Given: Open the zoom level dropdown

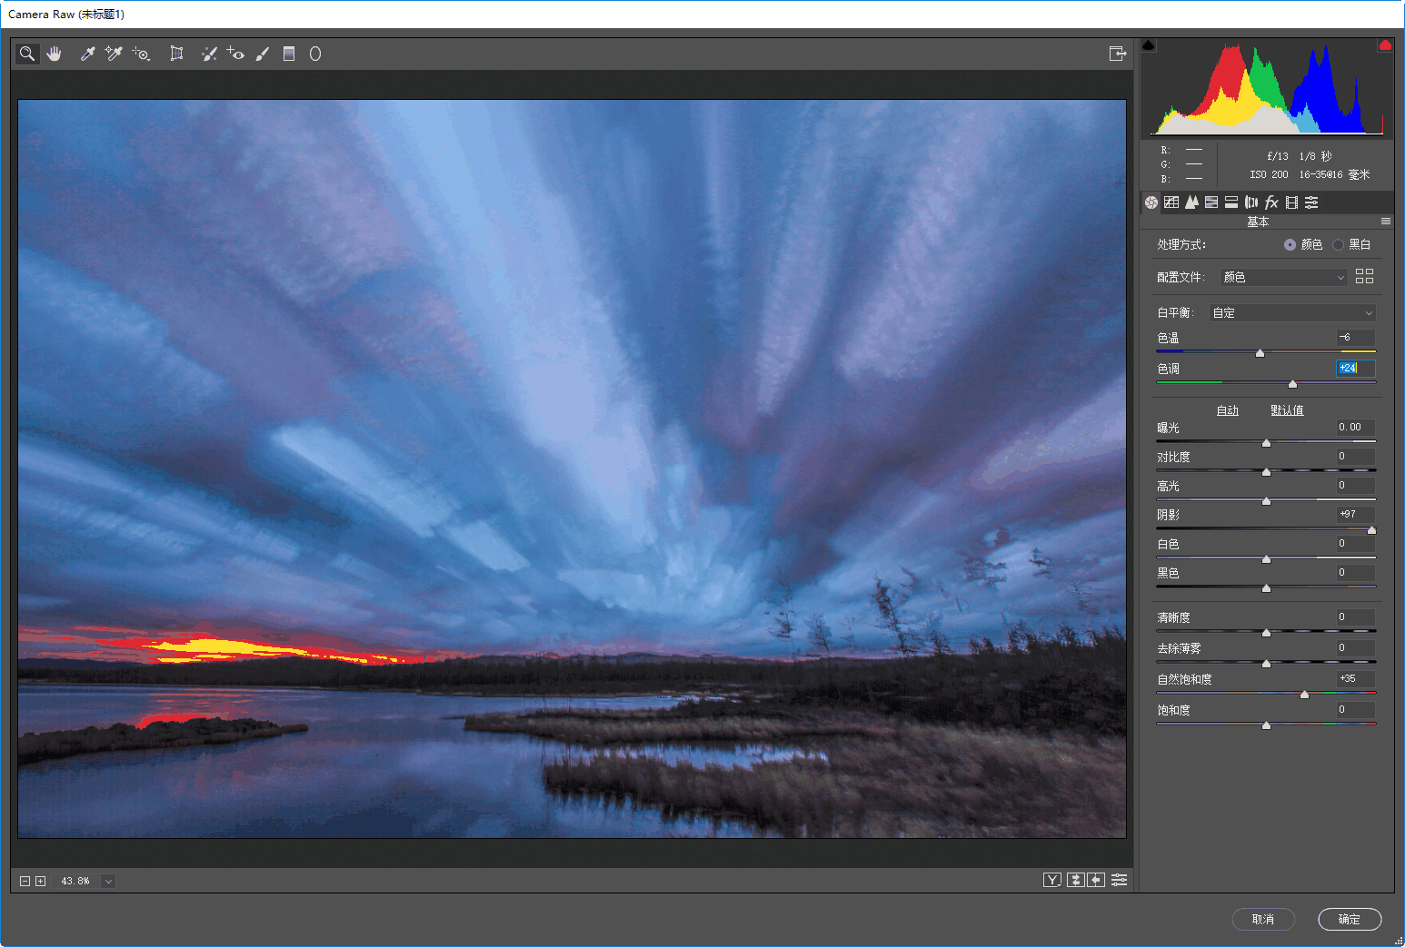Looking at the screenshot, I should [x=108, y=881].
